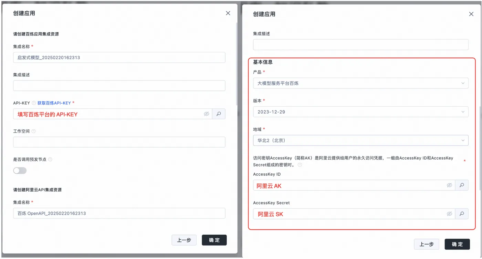Viewport: 482px width, 259px height.
Task: Enable the 是否调用预发节点 switch
Action: point(20,171)
